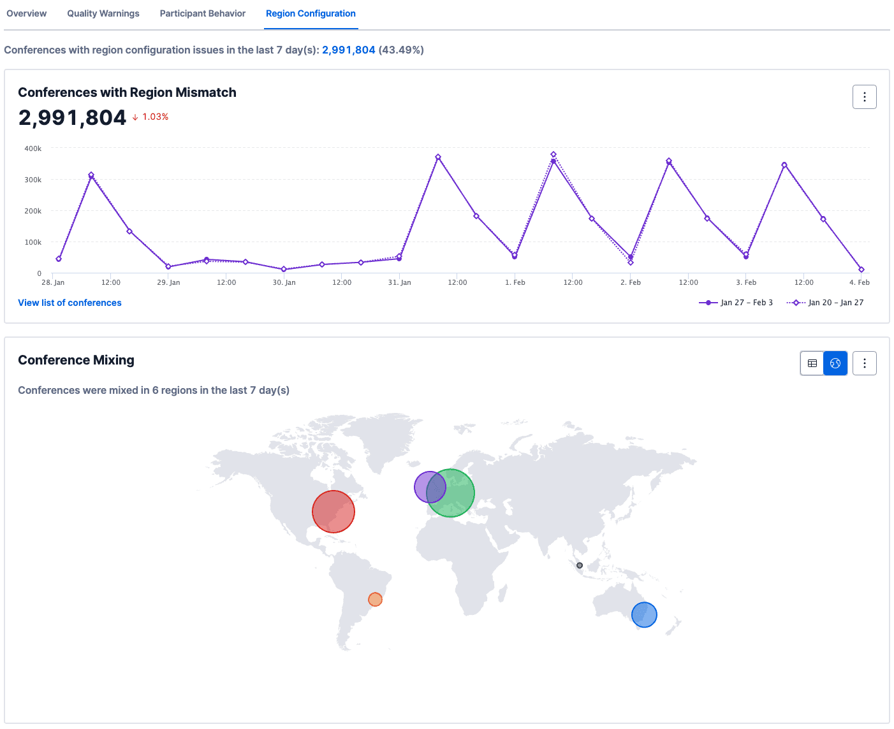The image size is (894, 729).
Task: Open the Participant Behavior tab
Action: [203, 13]
